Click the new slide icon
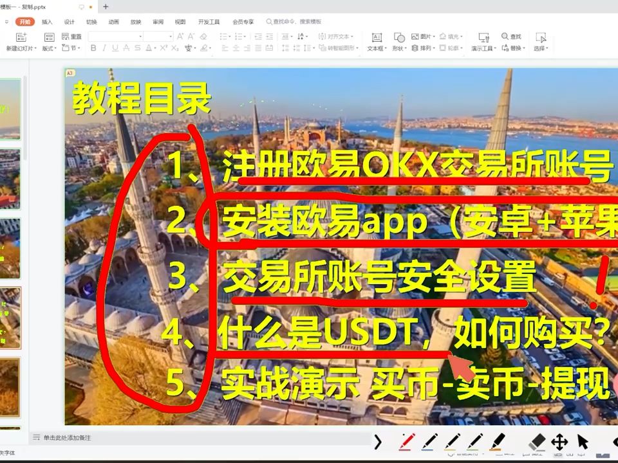The height and width of the screenshot is (463, 618). 21,37
